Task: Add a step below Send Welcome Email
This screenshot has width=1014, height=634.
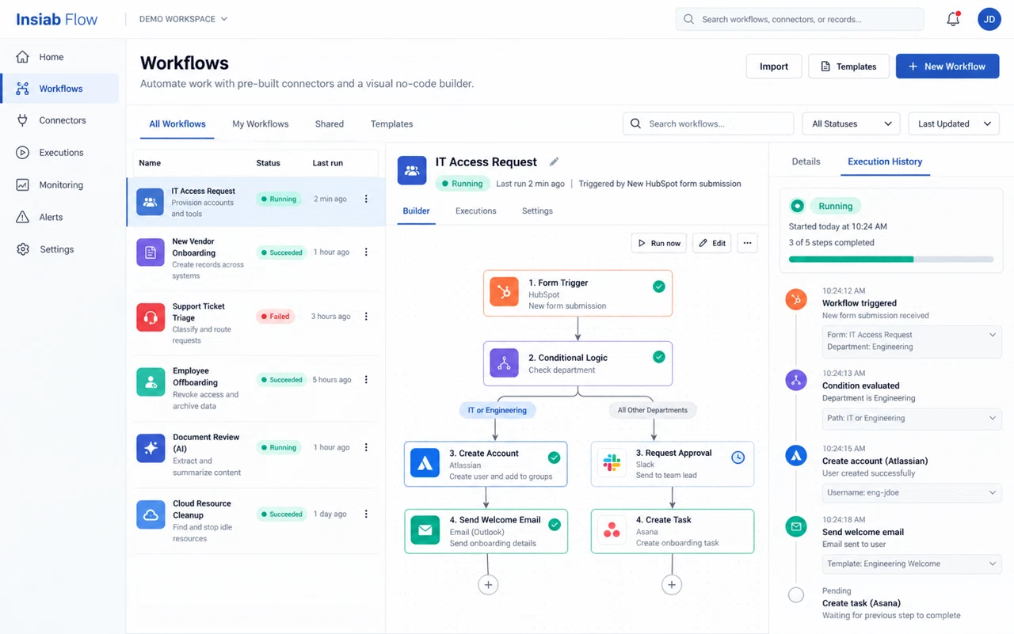Action: click(x=488, y=585)
